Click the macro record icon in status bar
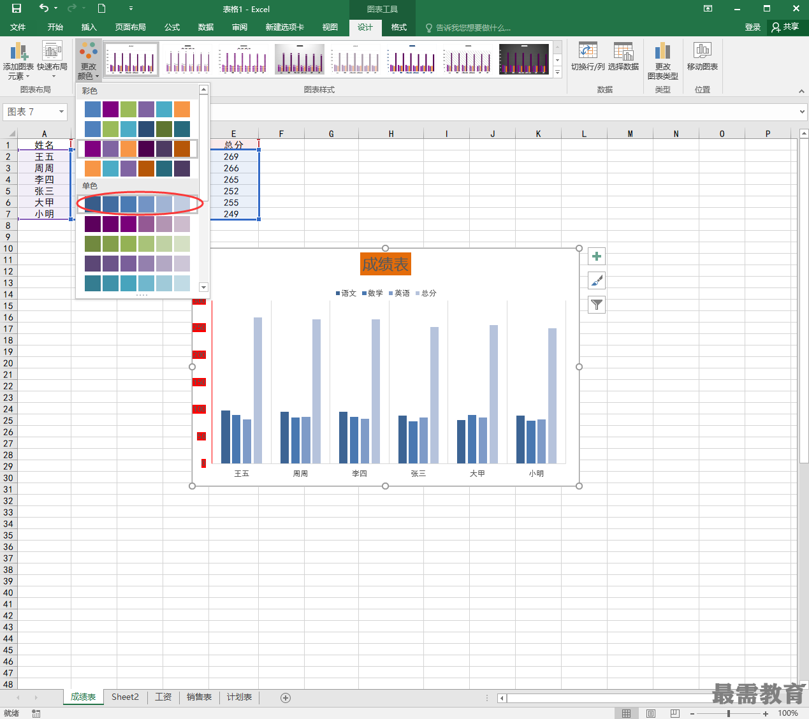 [36, 713]
